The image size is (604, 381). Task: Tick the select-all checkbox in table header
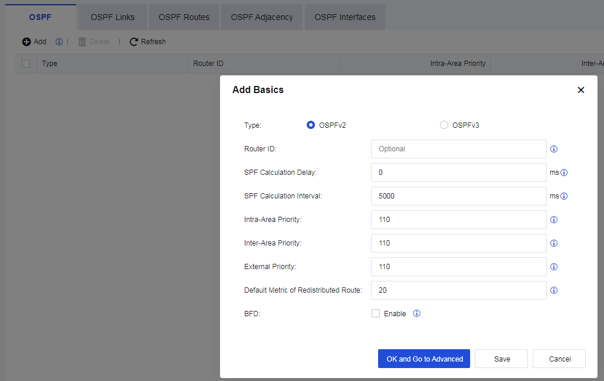26,64
